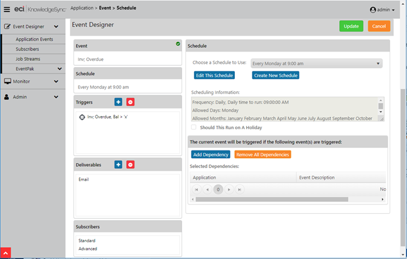This screenshot has height=259, width=407.
Task: Click scroll-up arrow in Scheduling Information box
Action: 381,100
